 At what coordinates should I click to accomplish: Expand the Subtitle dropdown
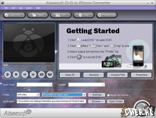point(103,85)
